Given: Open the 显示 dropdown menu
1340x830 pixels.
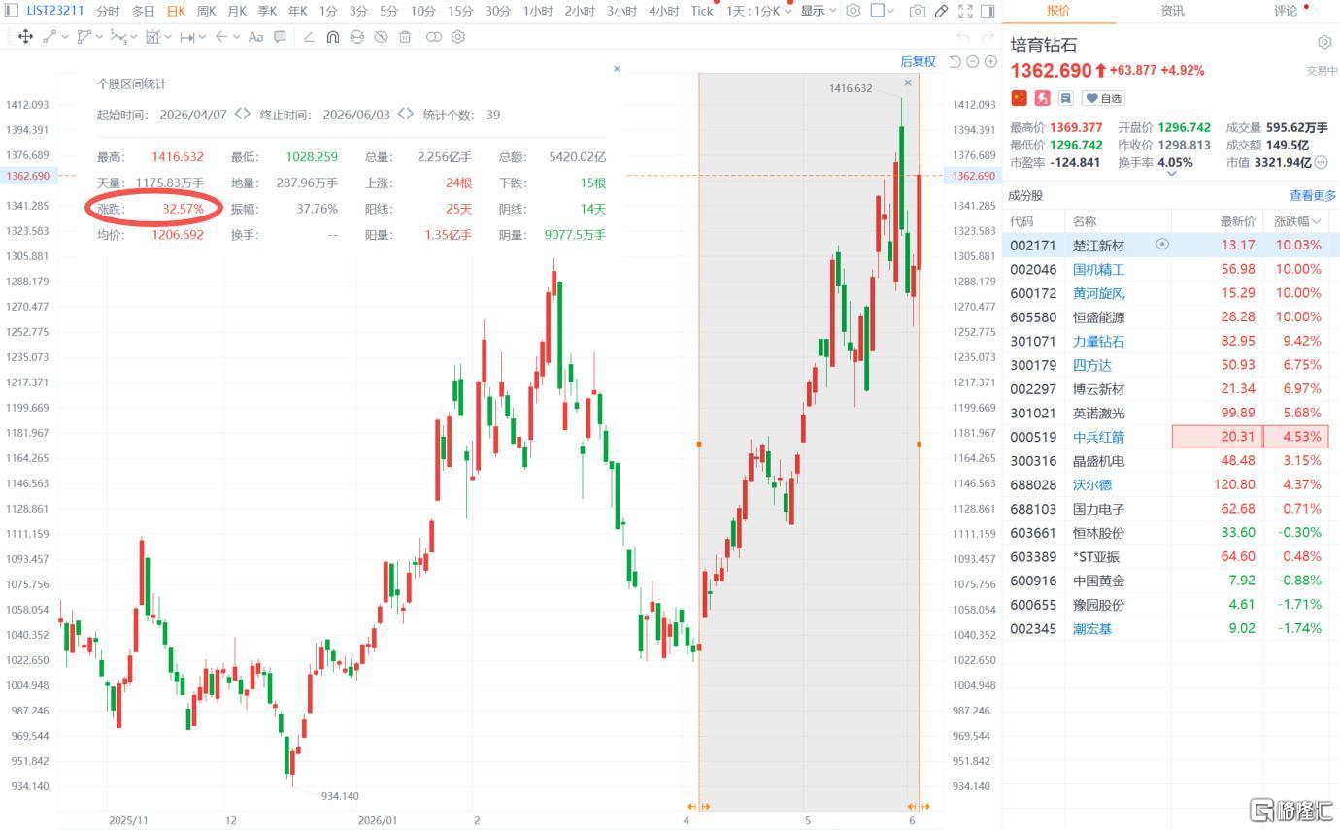Looking at the screenshot, I should coord(818,11).
